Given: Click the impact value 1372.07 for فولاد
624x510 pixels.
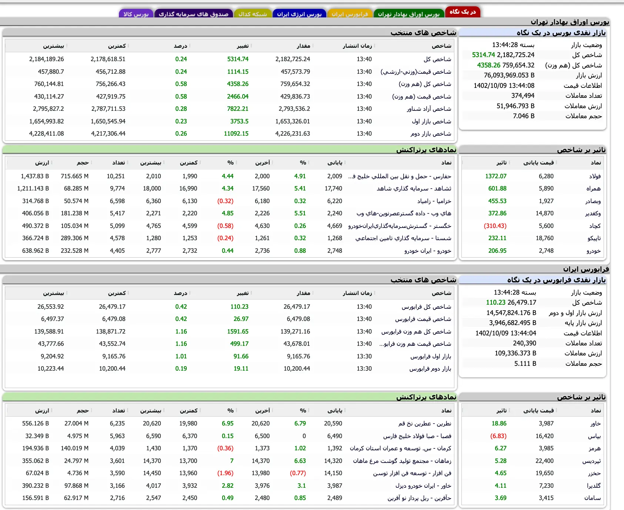Looking at the screenshot, I should click(x=496, y=176).
